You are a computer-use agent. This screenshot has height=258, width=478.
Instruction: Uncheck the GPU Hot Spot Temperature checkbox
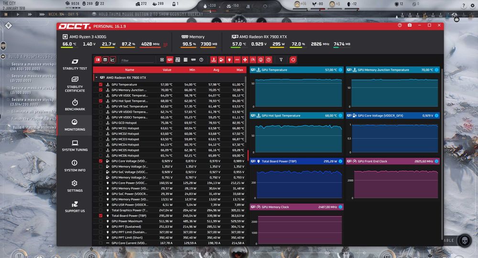tap(100, 101)
